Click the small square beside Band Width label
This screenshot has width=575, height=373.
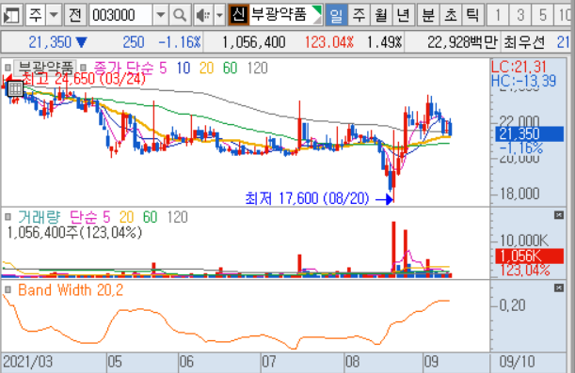click(8, 290)
